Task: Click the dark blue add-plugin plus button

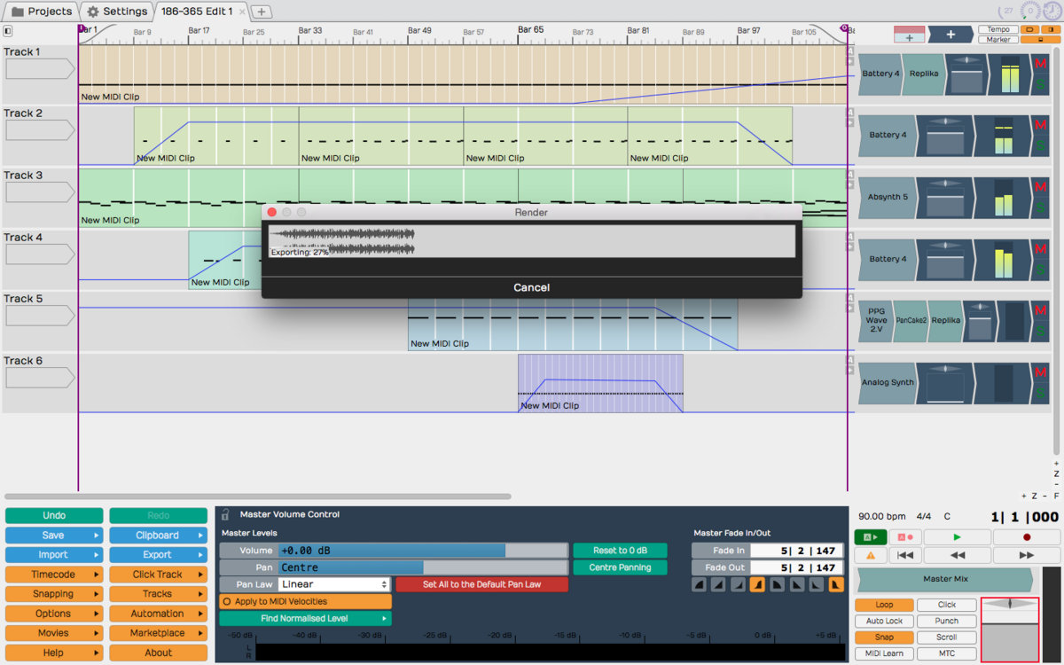Action: tap(951, 35)
